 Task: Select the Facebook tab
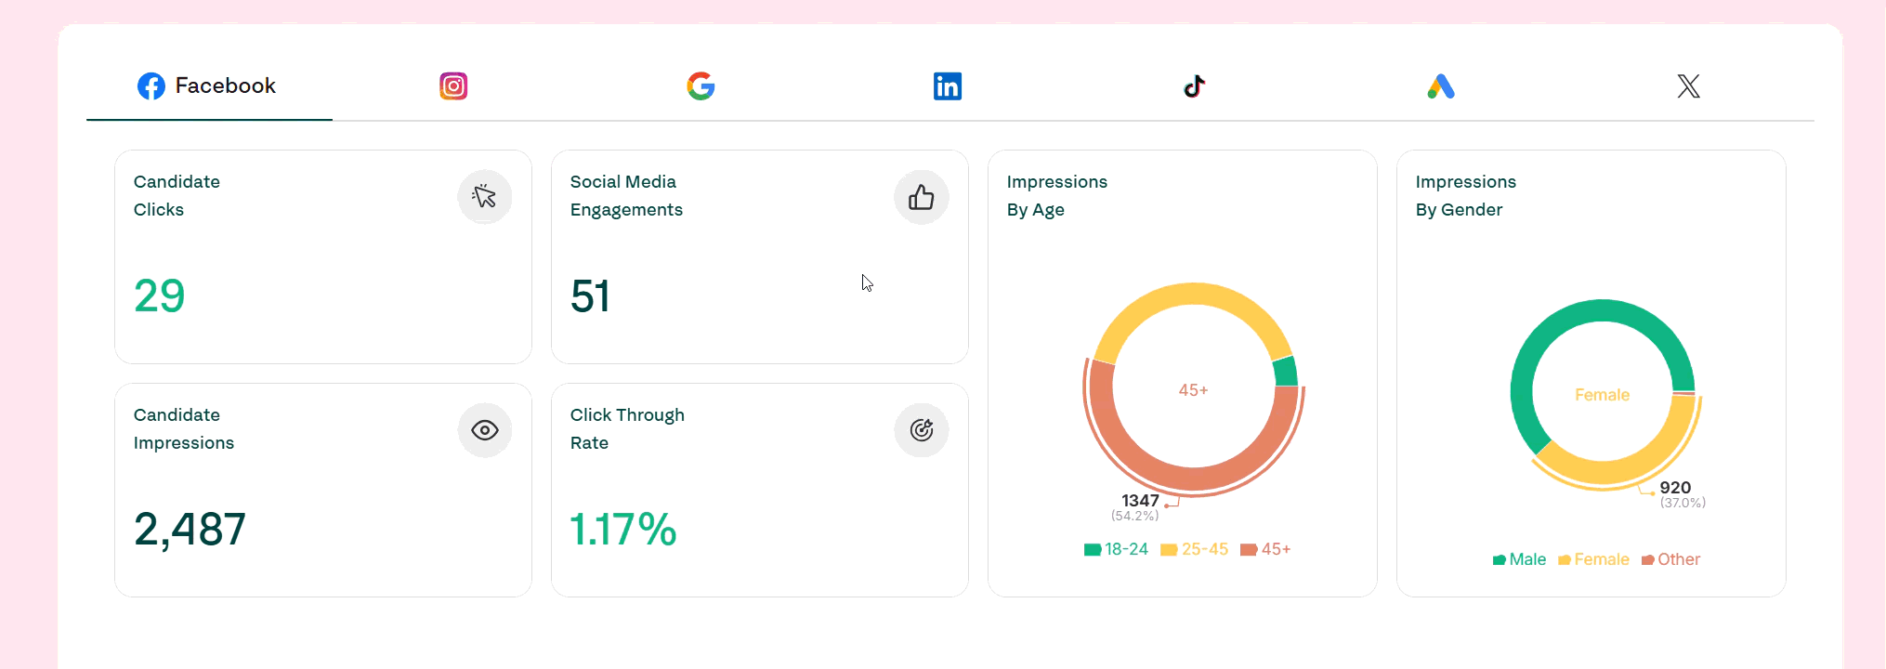[x=208, y=86]
